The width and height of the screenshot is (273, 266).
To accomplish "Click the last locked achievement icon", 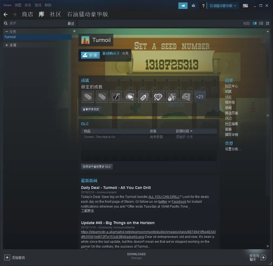I will [x=186, y=97].
